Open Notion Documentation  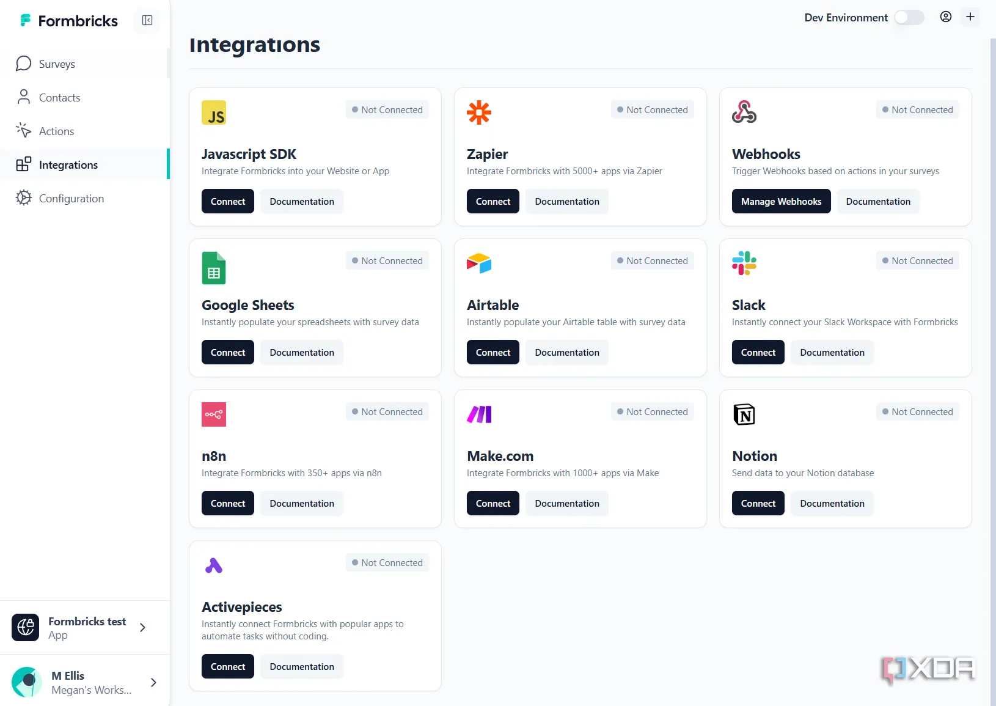832,503
